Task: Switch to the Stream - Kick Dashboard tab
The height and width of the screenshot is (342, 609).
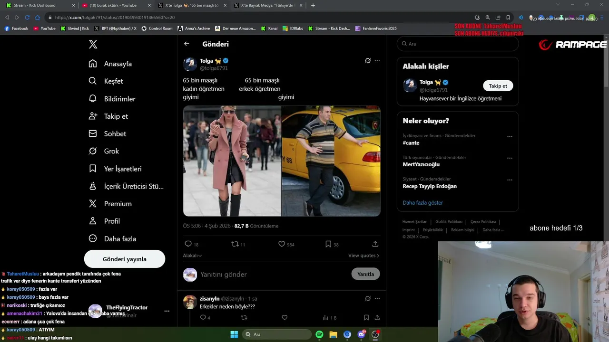Action: (x=40, y=5)
